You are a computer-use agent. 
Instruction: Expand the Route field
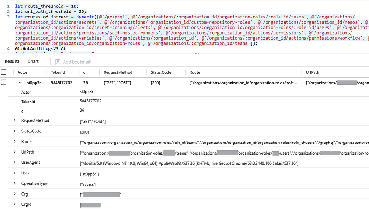[x=15, y=142]
